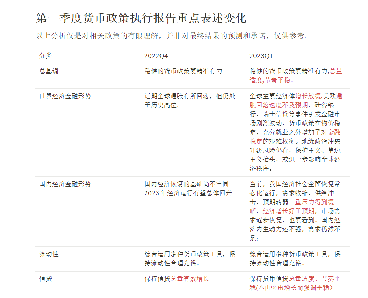368x298 pixels.
Task: Click red text 总量有效增长
Action: pyautogui.click(x=190, y=279)
